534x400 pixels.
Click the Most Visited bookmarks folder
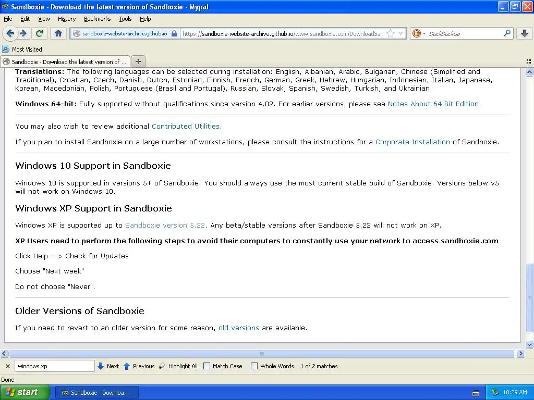pyautogui.click(x=22, y=49)
